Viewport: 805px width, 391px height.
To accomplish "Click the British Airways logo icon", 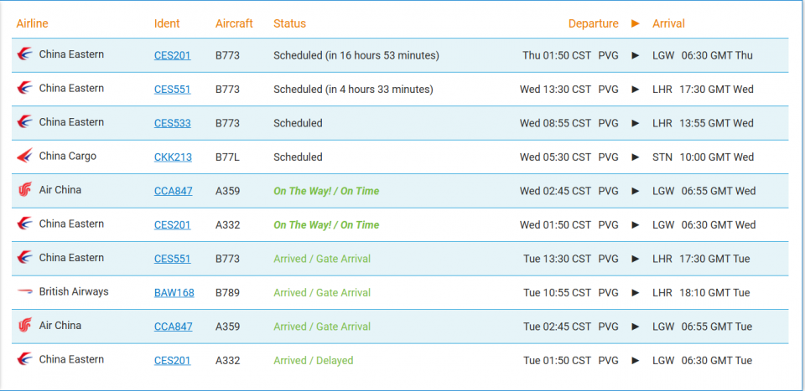I will click(x=24, y=291).
